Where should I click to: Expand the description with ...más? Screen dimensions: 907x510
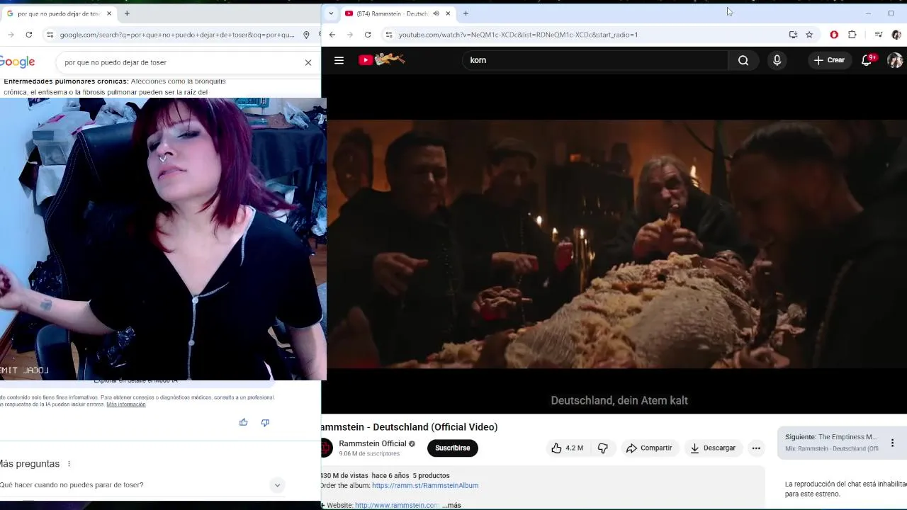click(x=452, y=505)
